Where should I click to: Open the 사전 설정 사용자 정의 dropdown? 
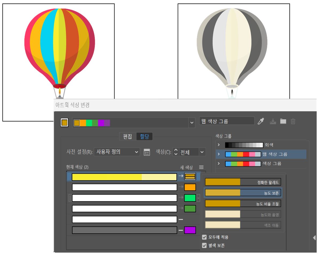click(117, 152)
